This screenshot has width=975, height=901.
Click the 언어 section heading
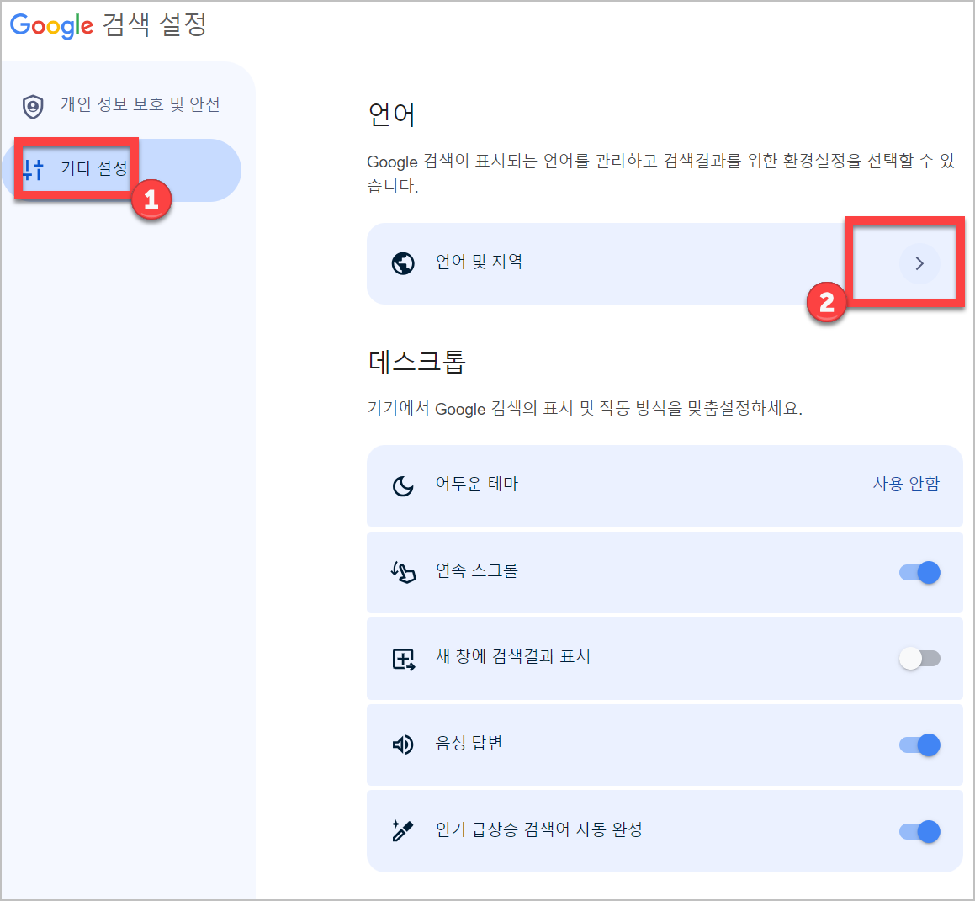(391, 114)
